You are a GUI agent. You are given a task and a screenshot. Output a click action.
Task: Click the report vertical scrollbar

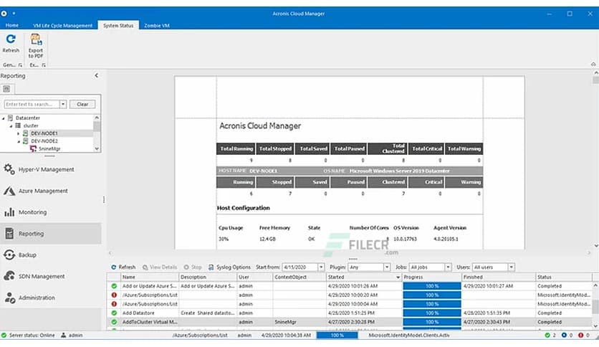coord(595,158)
